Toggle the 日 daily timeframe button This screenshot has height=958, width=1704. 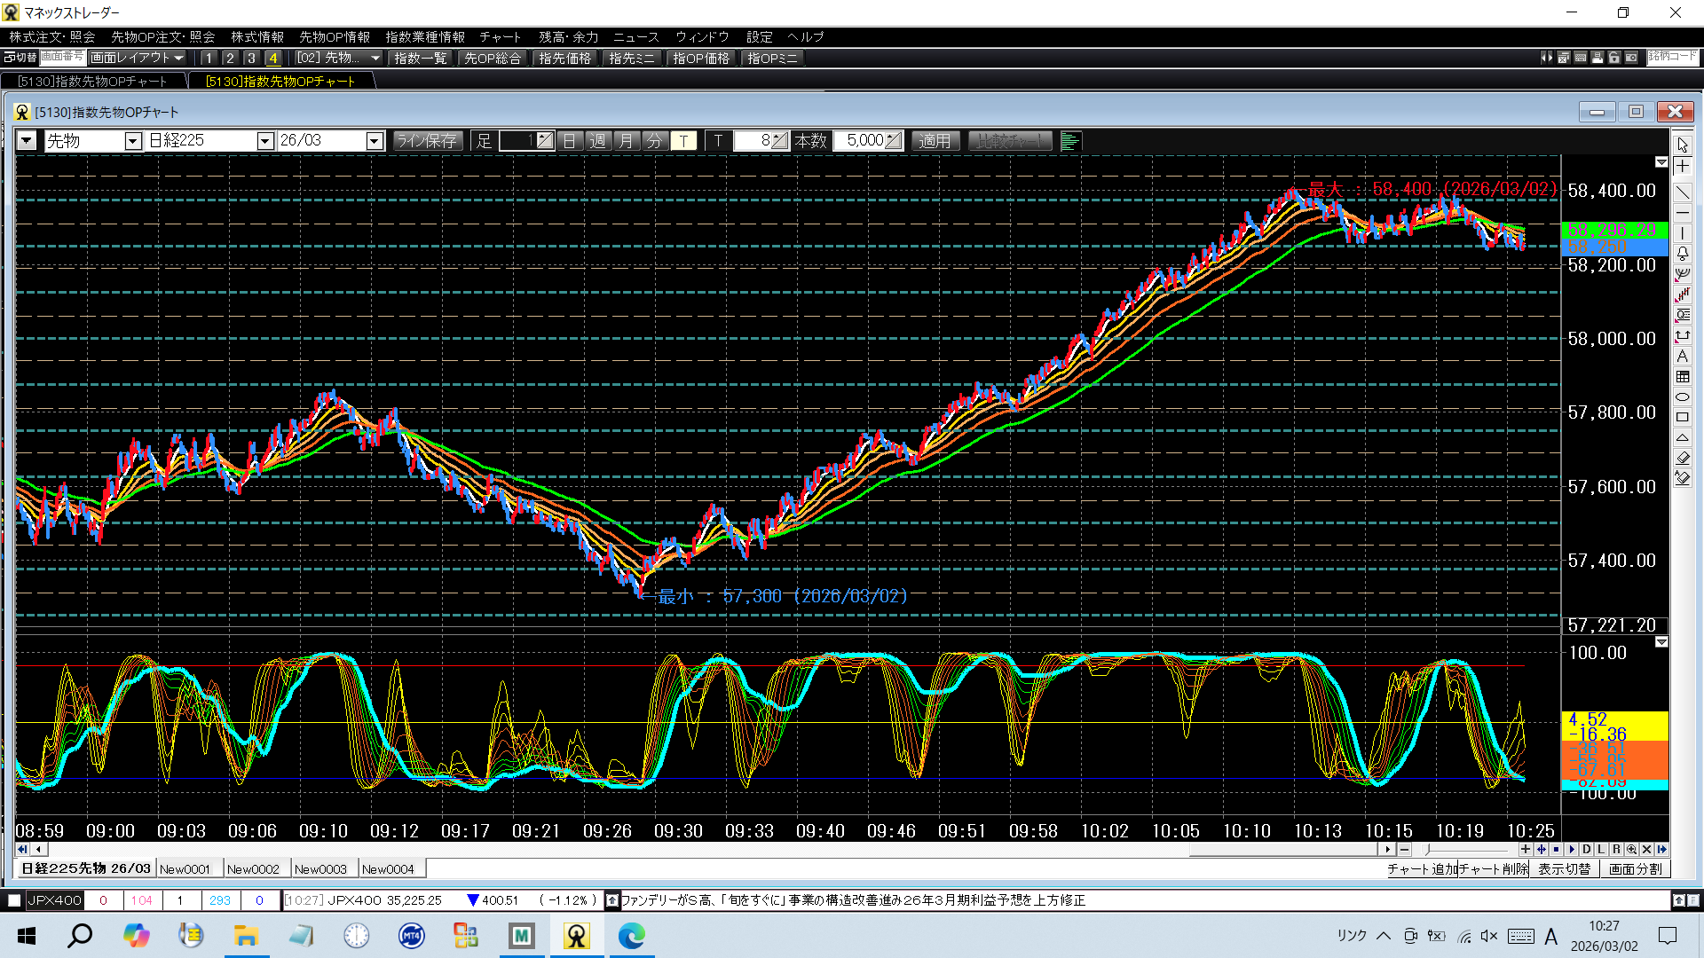click(x=570, y=141)
